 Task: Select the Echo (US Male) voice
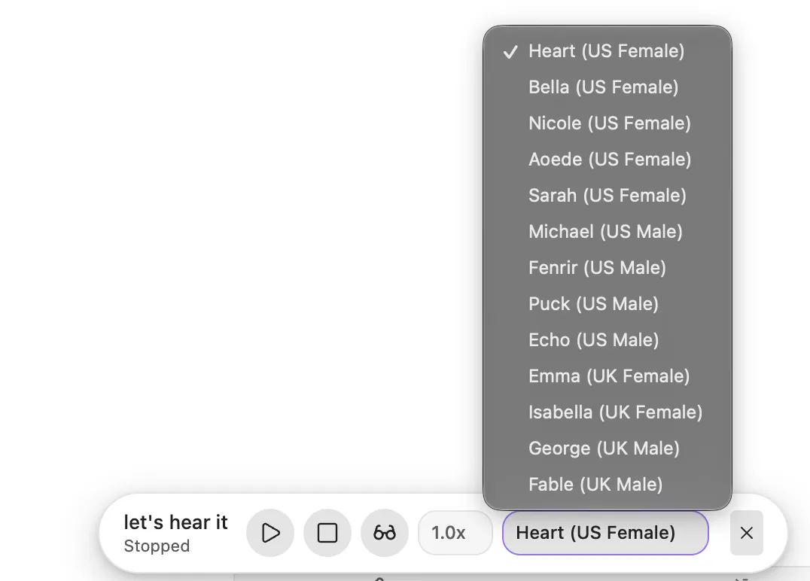[x=607, y=340]
